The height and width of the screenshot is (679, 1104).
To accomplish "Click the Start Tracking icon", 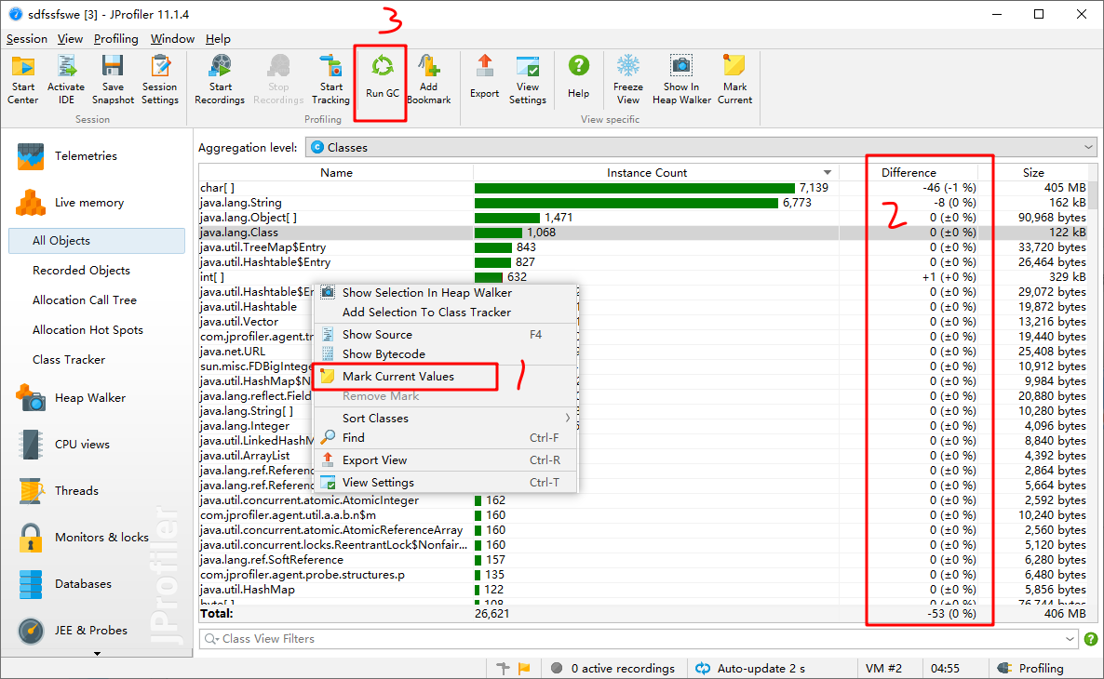I will 330,79.
